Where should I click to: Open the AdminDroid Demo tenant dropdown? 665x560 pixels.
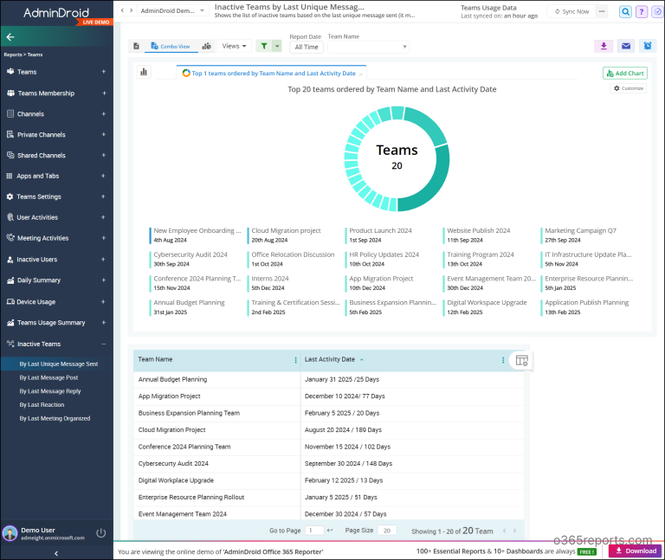pos(172,10)
